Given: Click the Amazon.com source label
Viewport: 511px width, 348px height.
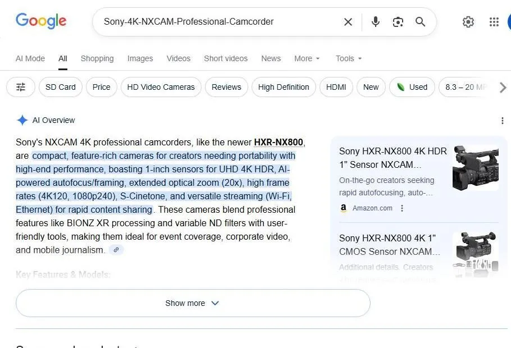Looking at the screenshot, I should tap(372, 208).
